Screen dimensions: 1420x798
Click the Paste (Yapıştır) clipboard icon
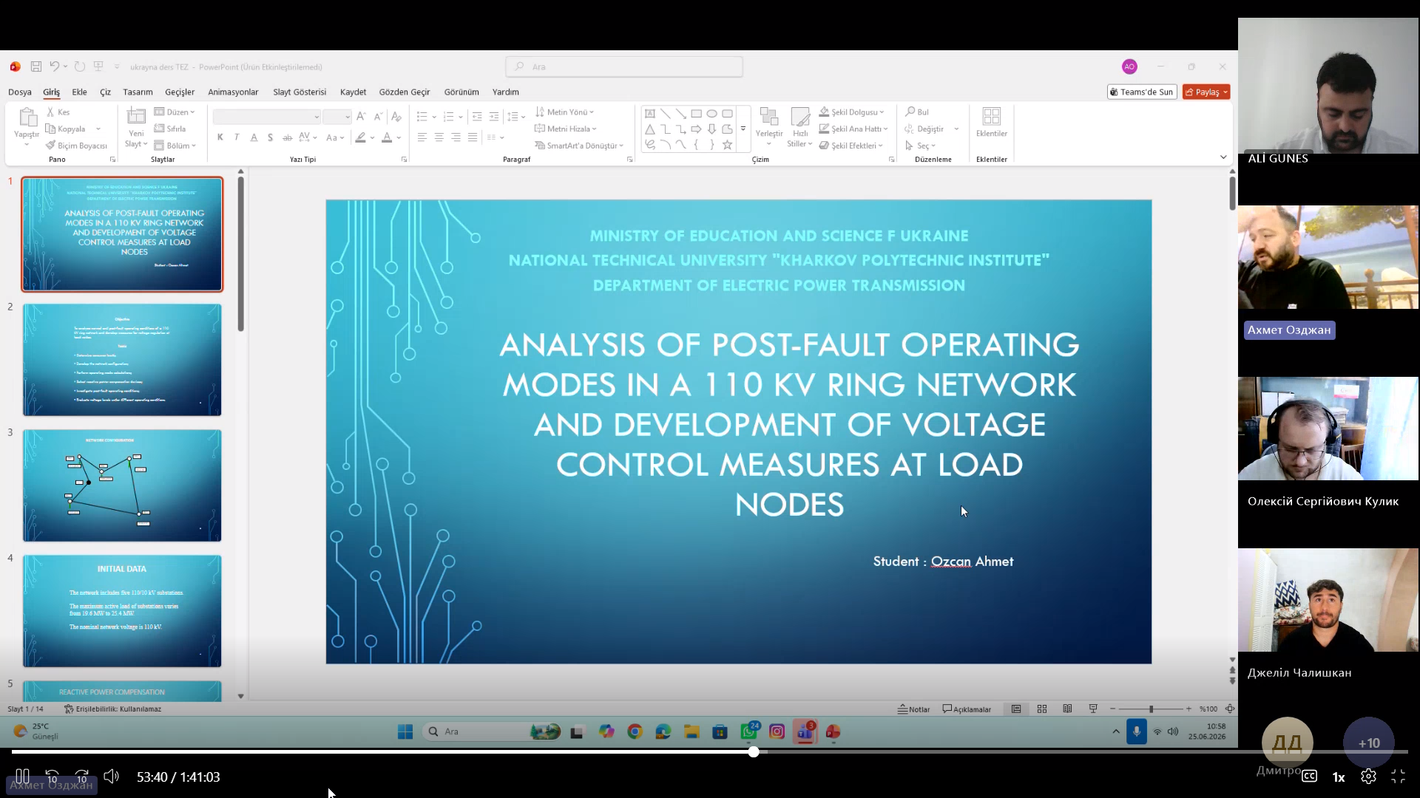(27, 118)
